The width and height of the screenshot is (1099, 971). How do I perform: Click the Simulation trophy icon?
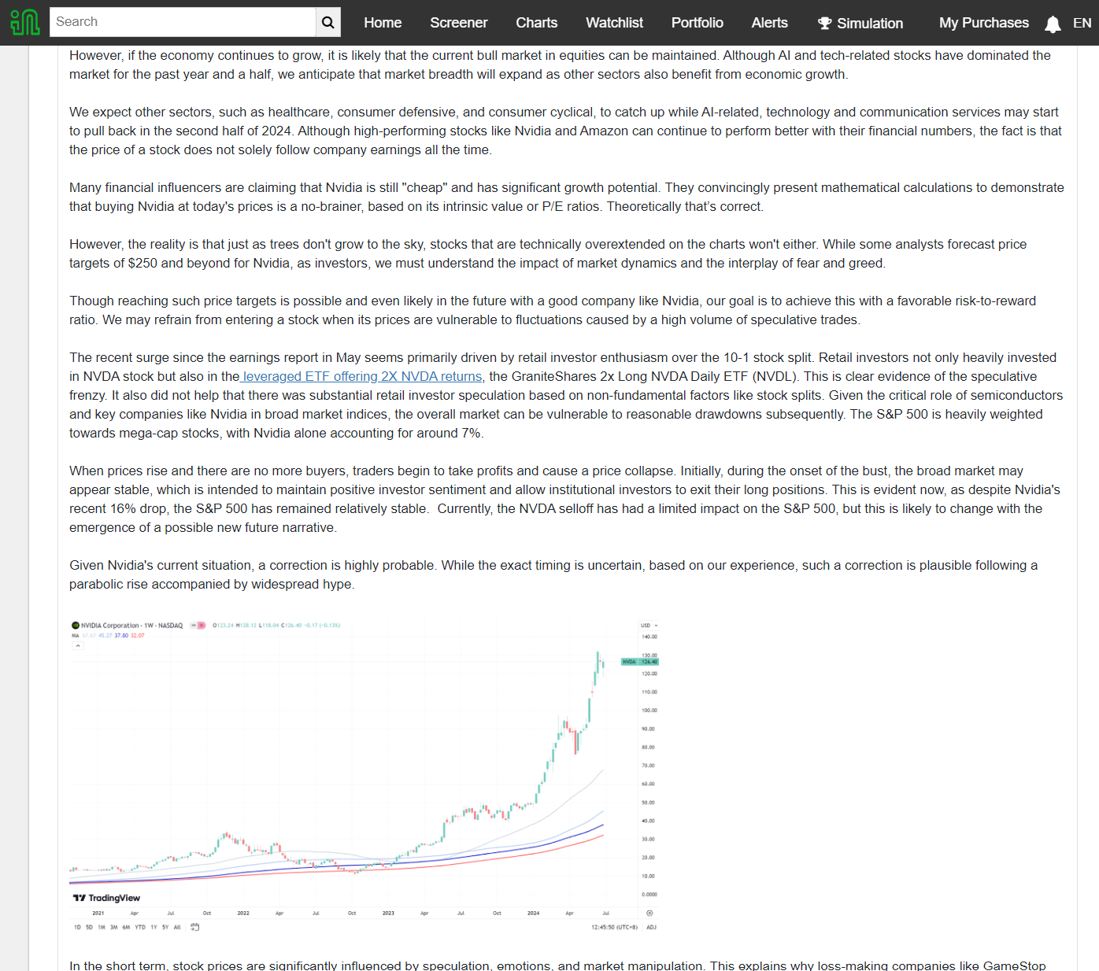pos(824,24)
